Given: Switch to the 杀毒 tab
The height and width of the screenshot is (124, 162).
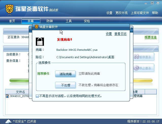Looking at the screenshot, I should coord(31,21).
